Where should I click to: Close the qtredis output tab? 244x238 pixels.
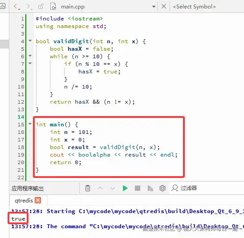[x=38, y=200]
